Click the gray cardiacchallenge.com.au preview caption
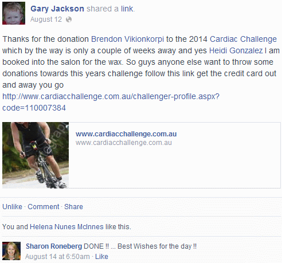Image resolution: width=282 pixels, height=263 pixels. (124, 143)
